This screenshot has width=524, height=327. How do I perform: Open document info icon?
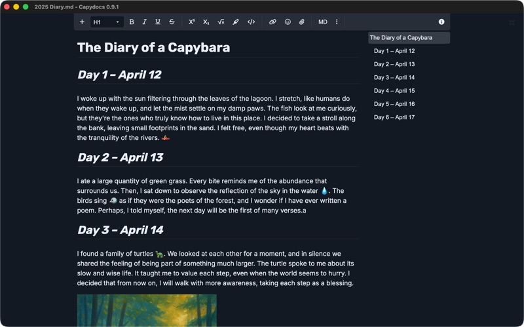441,22
